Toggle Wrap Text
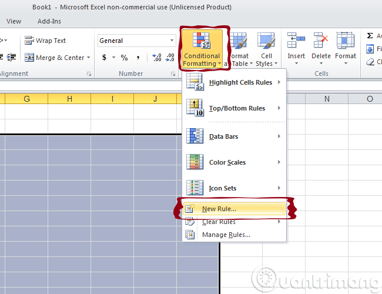 45,41
